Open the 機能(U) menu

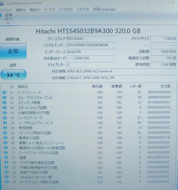pyautogui.click(x=35, y=10)
